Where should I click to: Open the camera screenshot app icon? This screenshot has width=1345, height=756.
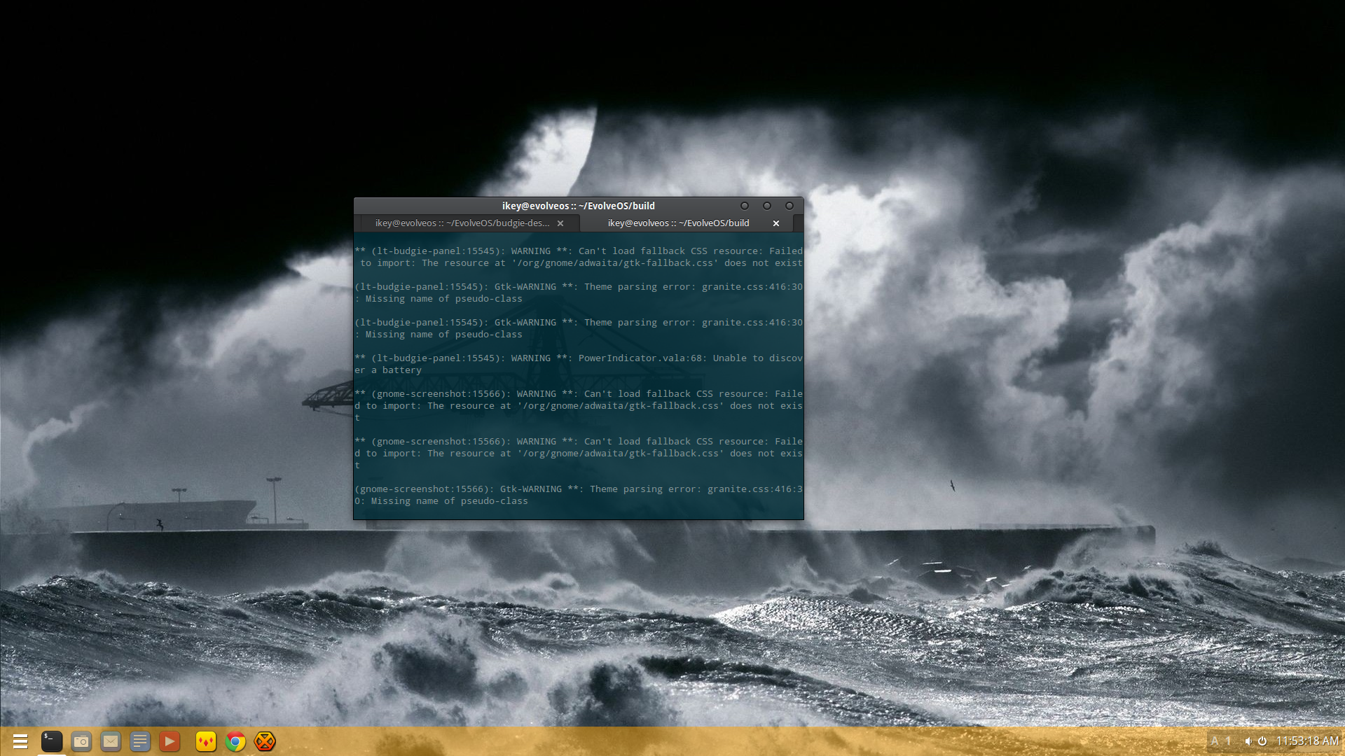coord(81,741)
